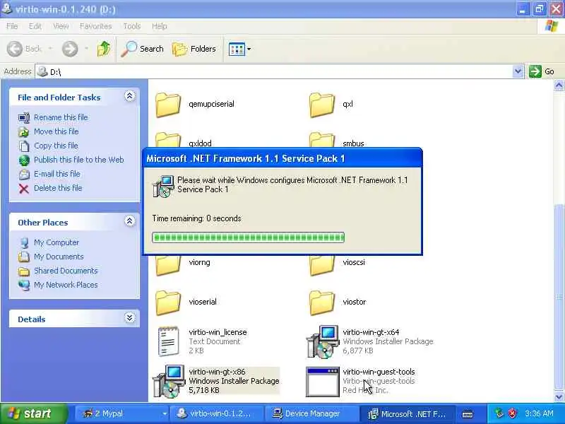
Task: Click Publish this file to the Web
Action: 78,160
